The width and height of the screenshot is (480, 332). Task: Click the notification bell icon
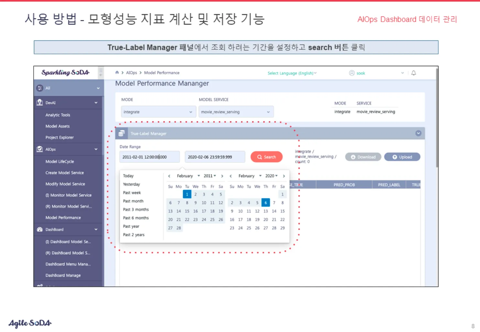[x=413, y=73]
